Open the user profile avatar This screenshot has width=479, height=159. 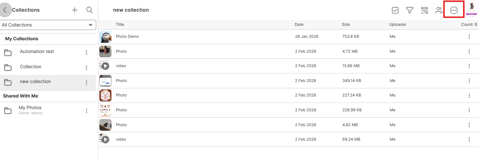[x=471, y=10]
